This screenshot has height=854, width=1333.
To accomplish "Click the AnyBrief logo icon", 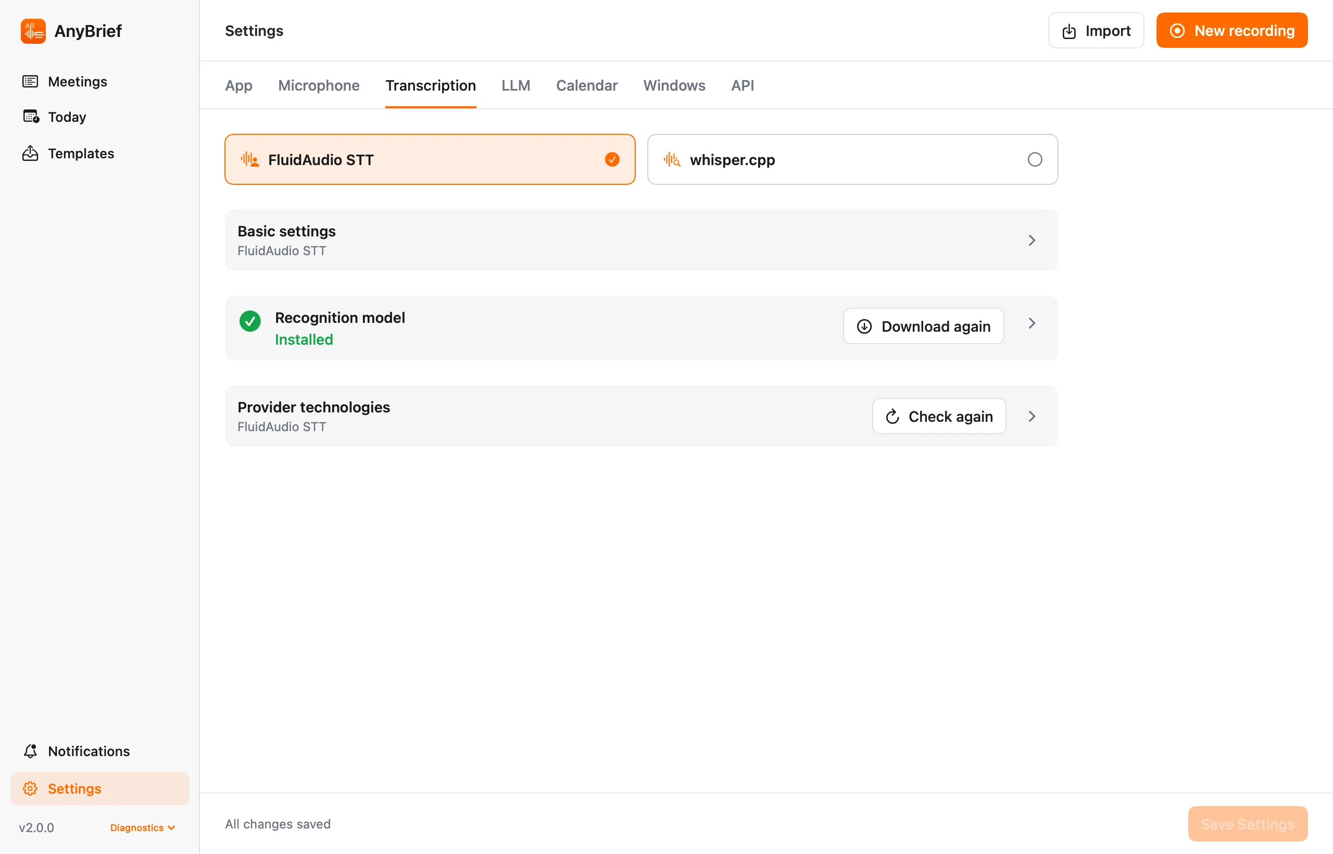I will [33, 31].
